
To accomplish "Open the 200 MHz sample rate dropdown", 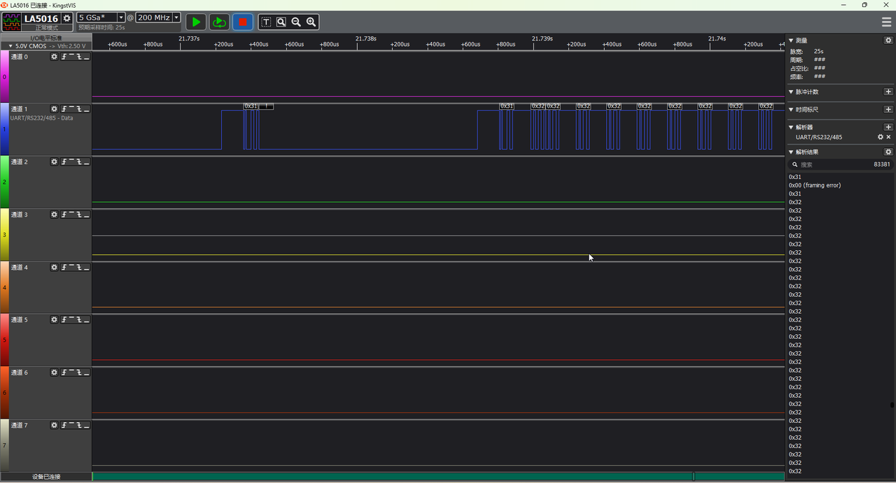I will tap(176, 17).
